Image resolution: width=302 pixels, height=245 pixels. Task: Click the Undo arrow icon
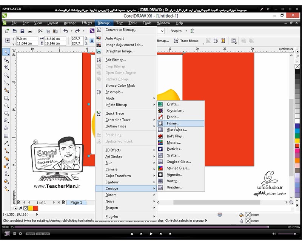point(66,31)
